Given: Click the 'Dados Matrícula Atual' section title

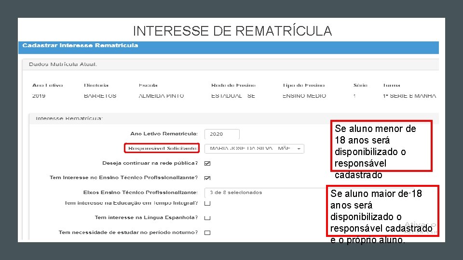Looking at the screenshot, I should pyautogui.click(x=63, y=64).
